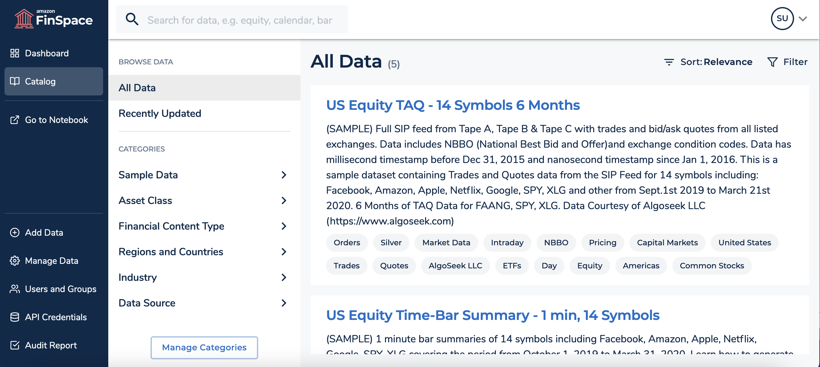This screenshot has height=367, width=820.
Task: Click the Market Data tag
Action: pos(446,243)
